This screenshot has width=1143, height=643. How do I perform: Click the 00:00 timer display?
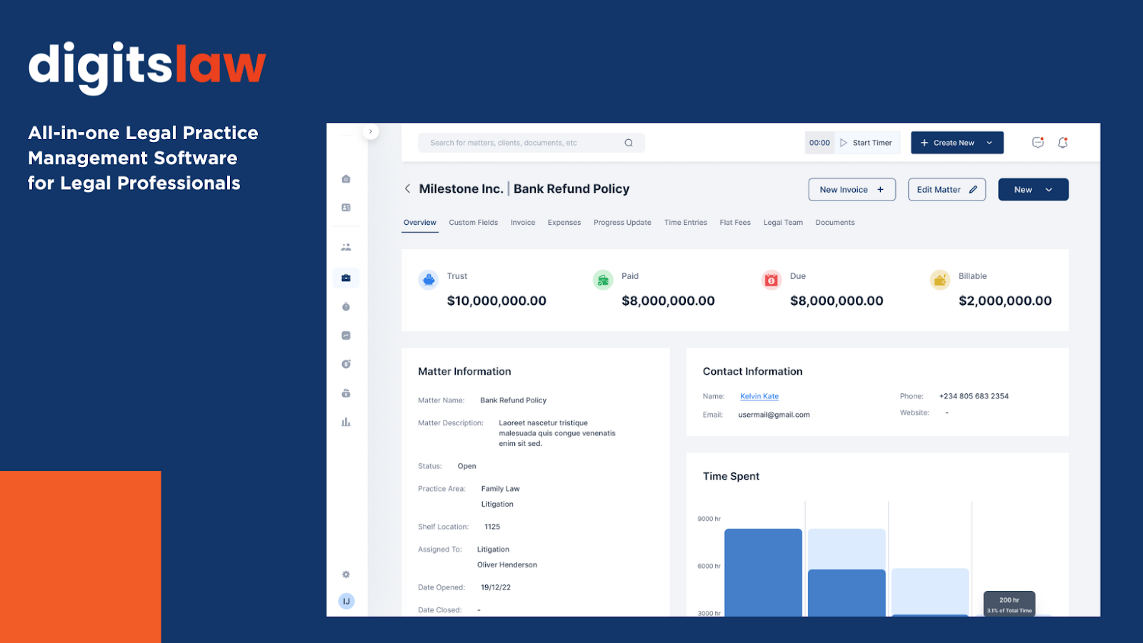pyautogui.click(x=819, y=143)
